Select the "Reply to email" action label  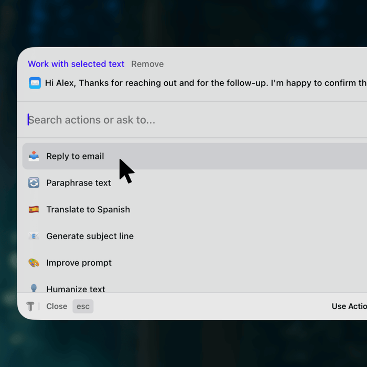tap(75, 156)
